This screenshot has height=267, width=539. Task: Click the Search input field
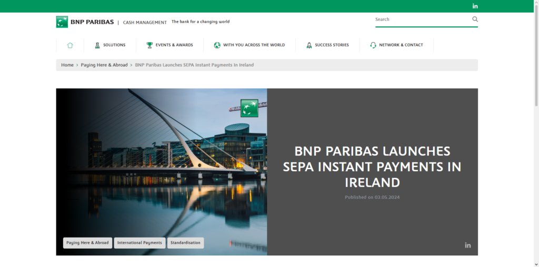tap(423, 19)
